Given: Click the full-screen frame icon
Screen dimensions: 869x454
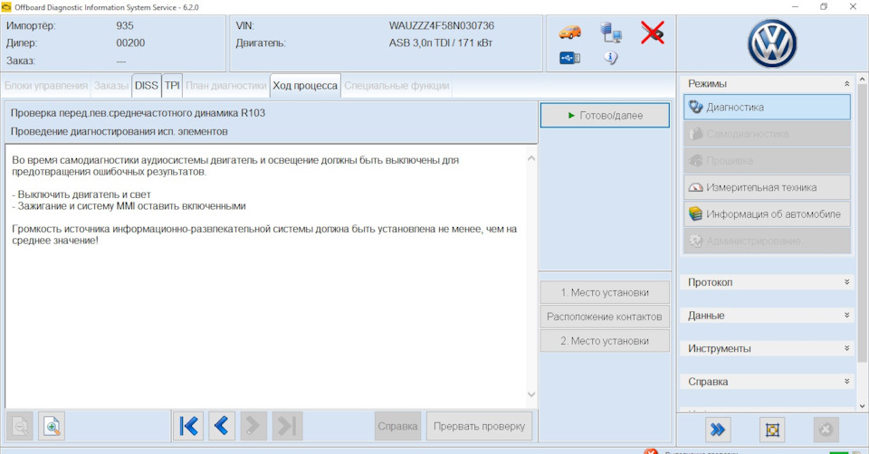Looking at the screenshot, I should pos(772,430).
